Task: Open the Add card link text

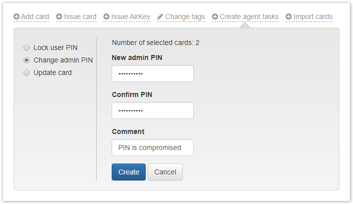Action: click(x=35, y=16)
